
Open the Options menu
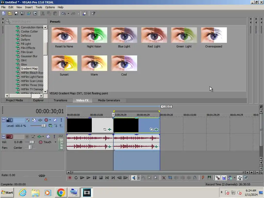coord(50,7)
